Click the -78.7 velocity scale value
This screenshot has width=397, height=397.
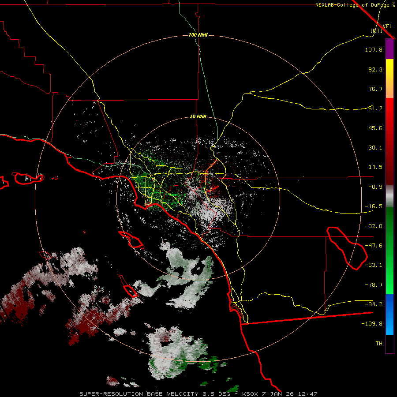374,285
